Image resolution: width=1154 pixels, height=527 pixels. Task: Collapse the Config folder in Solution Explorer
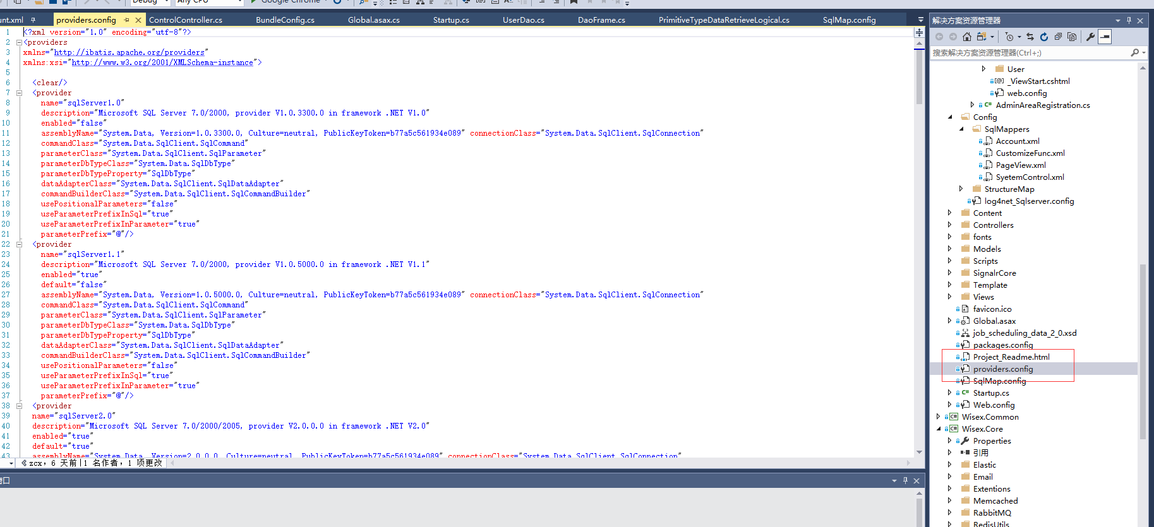(x=950, y=117)
